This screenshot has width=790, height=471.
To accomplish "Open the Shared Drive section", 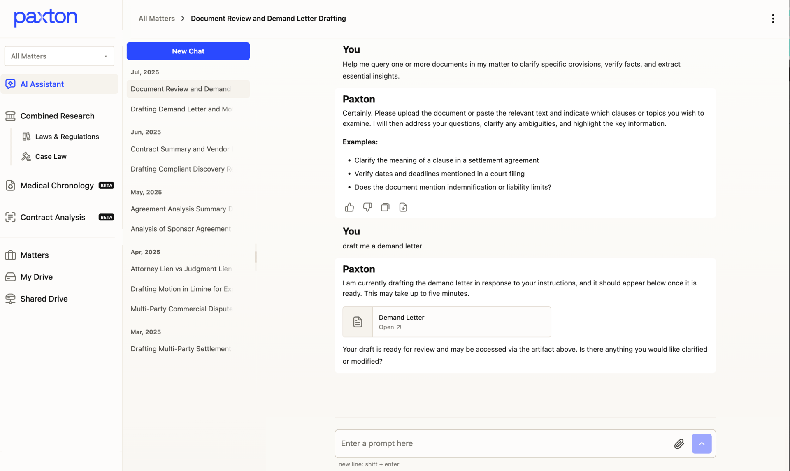I will pyautogui.click(x=44, y=299).
